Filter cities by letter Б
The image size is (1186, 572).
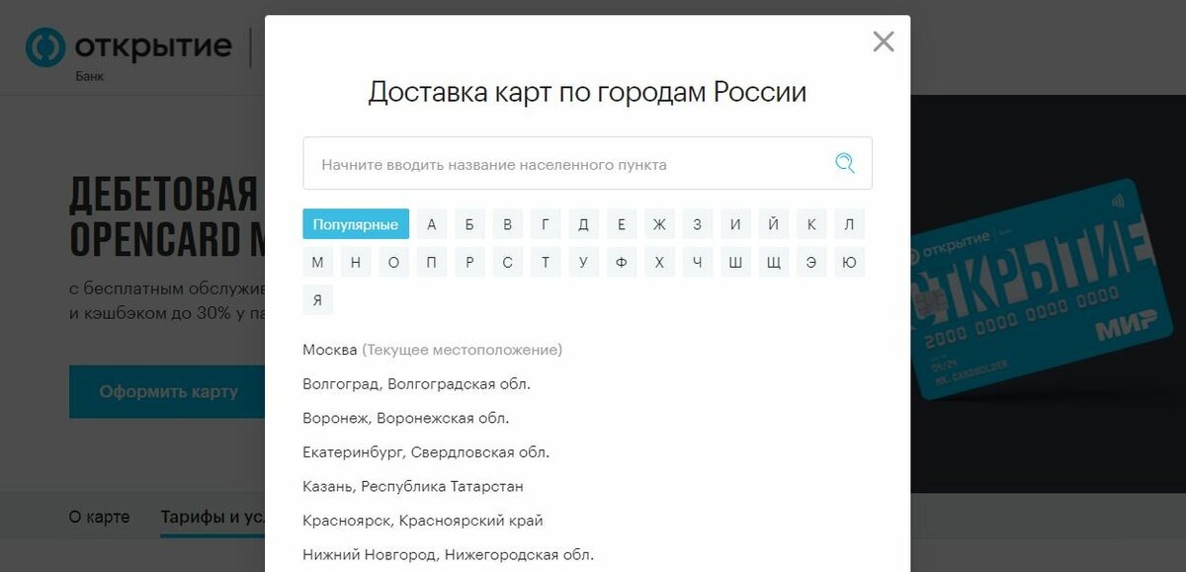click(469, 224)
